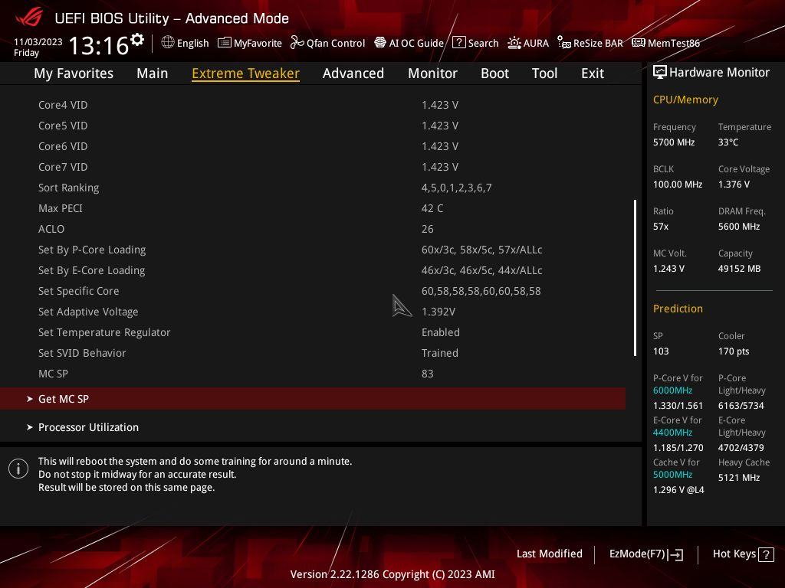The width and height of the screenshot is (785, 588).
Task: Go to the Boot tab
Action: [x=494, y=73]
